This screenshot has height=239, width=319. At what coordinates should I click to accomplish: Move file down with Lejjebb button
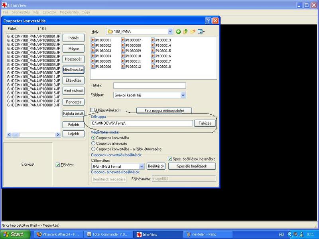[x=73, y=134]
